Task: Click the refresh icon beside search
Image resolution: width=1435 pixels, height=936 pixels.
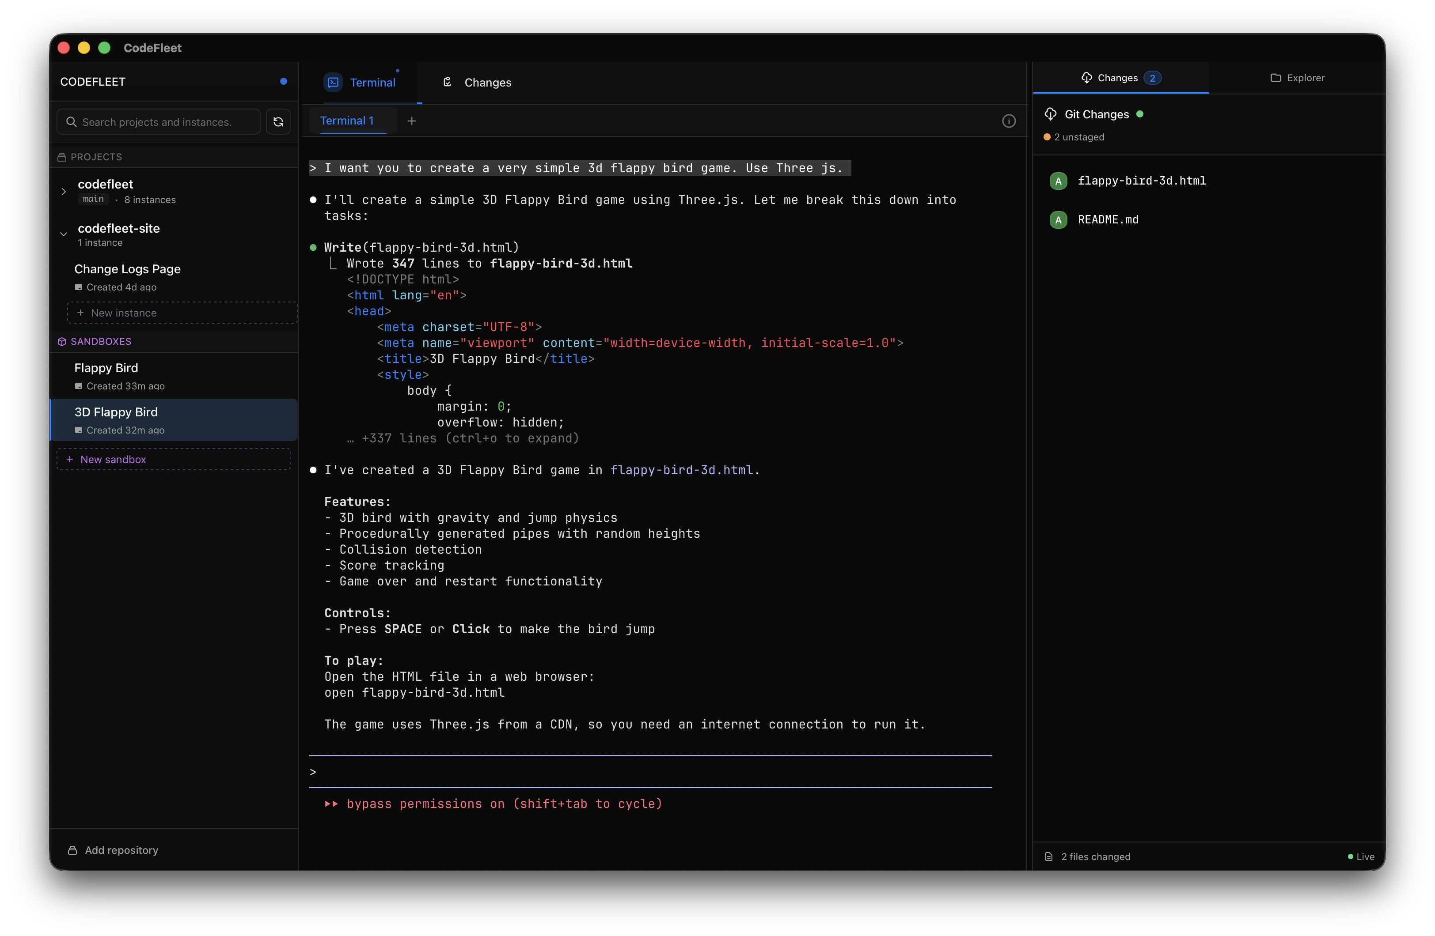Action: [x=278, y=121]
